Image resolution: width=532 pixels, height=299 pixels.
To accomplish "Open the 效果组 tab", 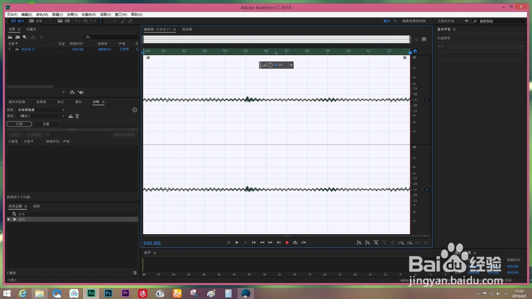I will coord(41,102).
